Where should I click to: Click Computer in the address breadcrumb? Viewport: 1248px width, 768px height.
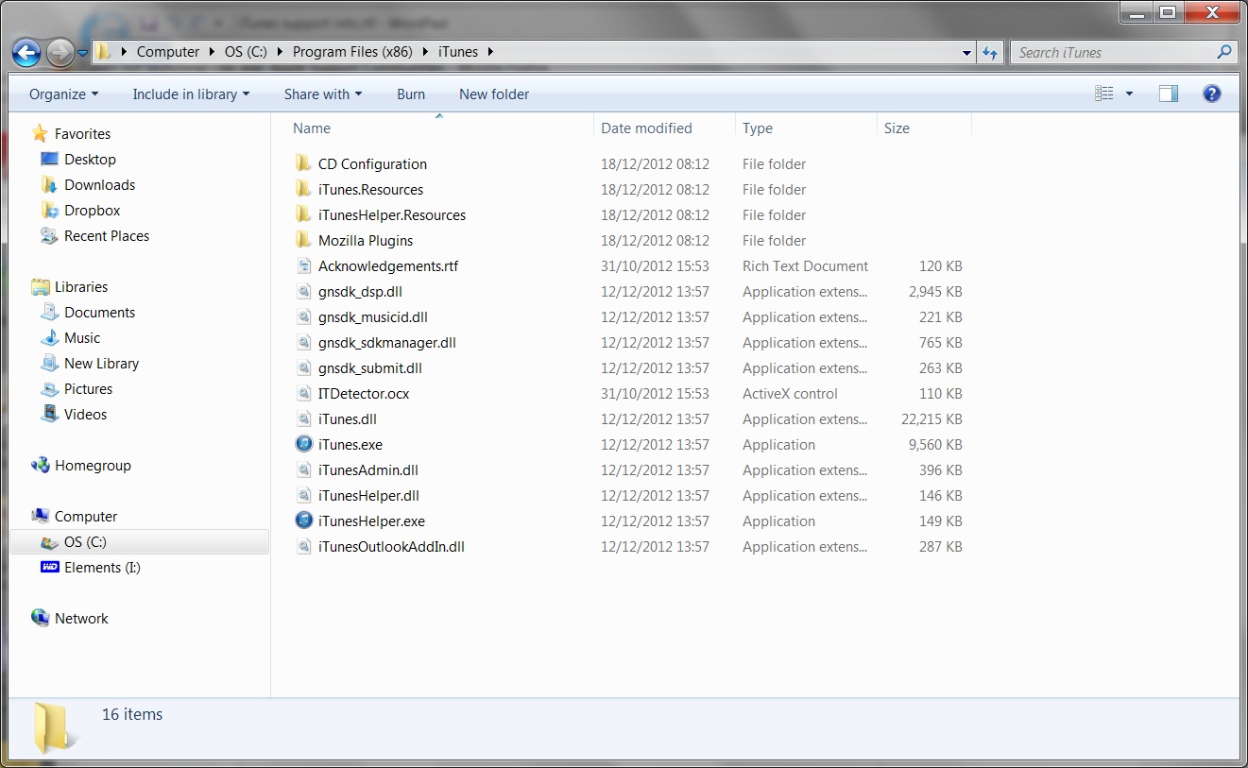[168, 52]
